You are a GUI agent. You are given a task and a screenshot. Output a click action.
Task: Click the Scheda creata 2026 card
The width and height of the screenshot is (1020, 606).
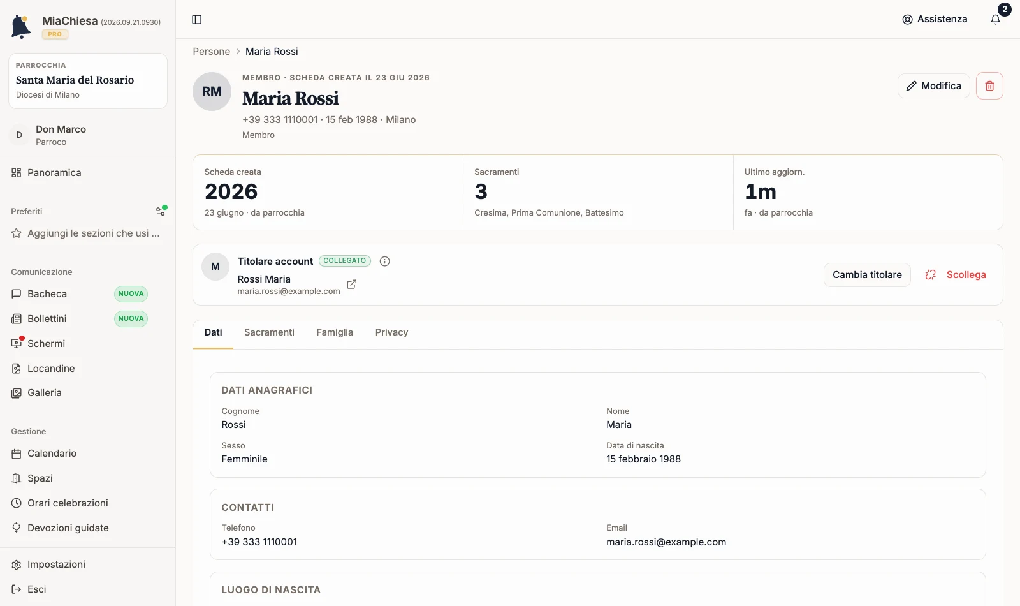pyautogui.click(x=328, y=192)
